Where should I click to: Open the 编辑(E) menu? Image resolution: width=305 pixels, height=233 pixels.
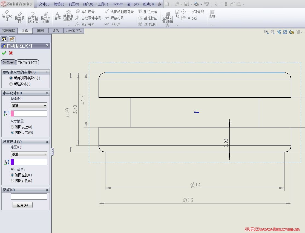click(59, 4)
